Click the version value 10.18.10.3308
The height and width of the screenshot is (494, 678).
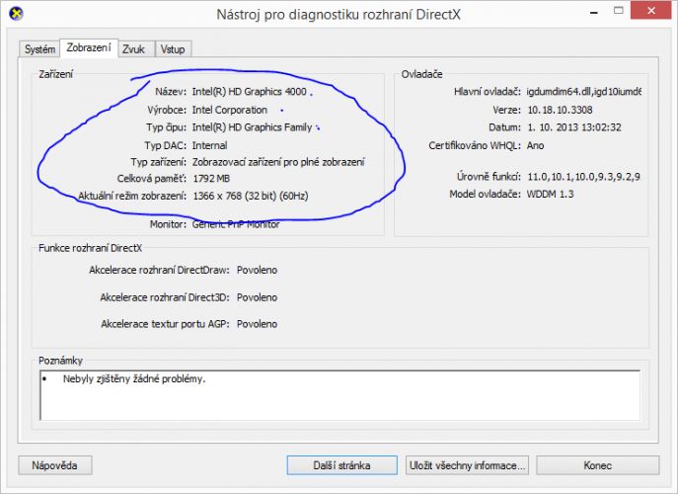(x=560, y=110)
